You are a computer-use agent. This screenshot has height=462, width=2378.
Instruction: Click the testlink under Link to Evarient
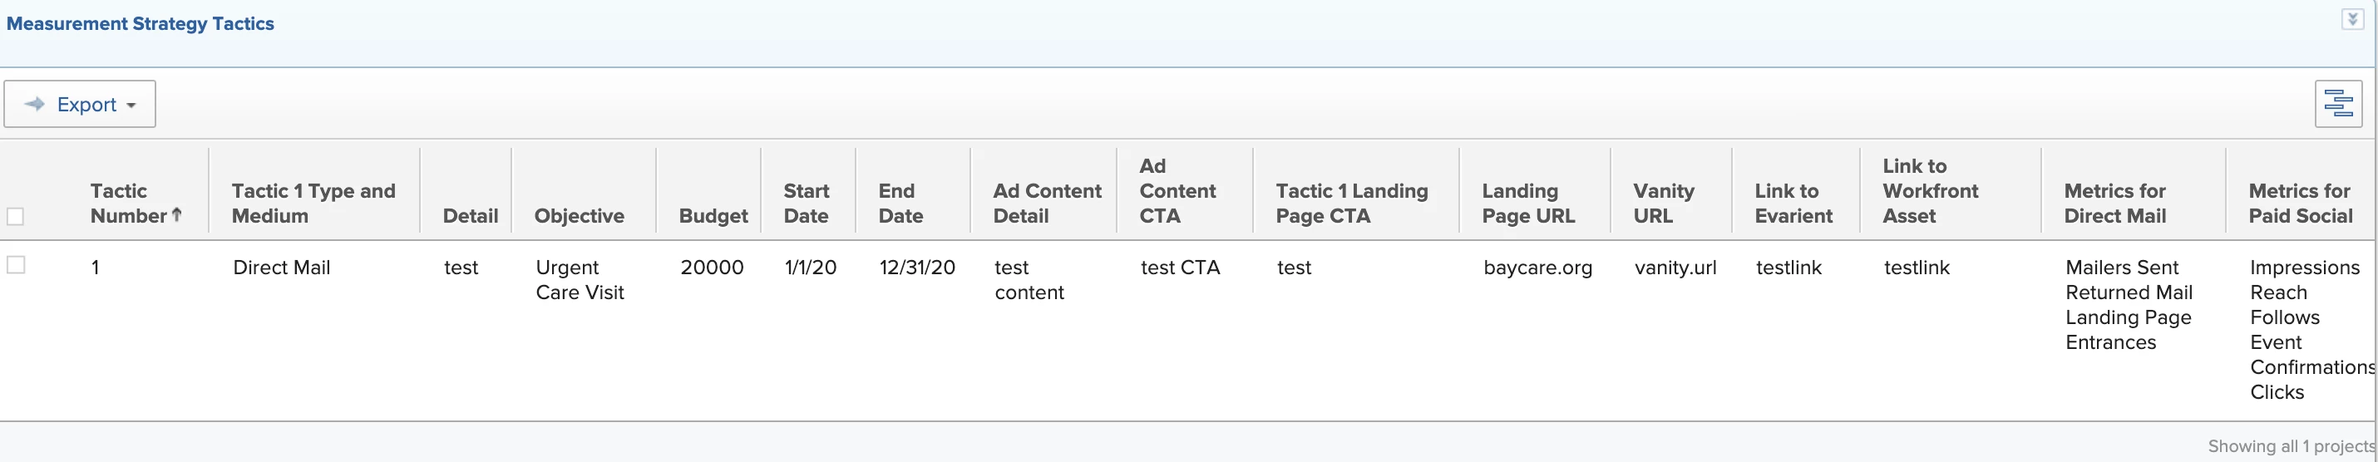coord(1788,268)
